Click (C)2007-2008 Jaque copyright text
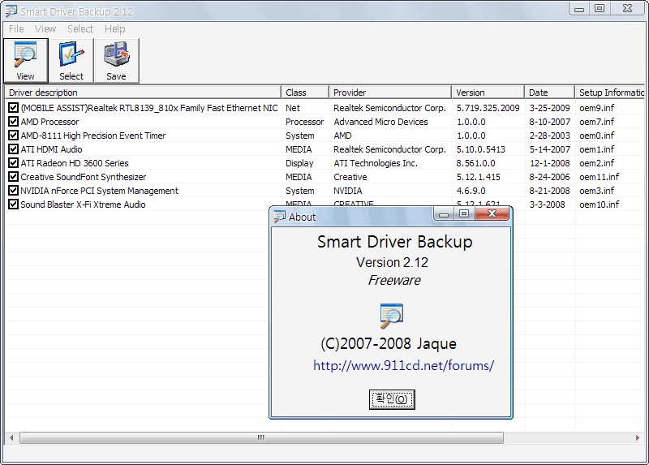649x465 pixels. pyautogui.click(x=389, y=343)
